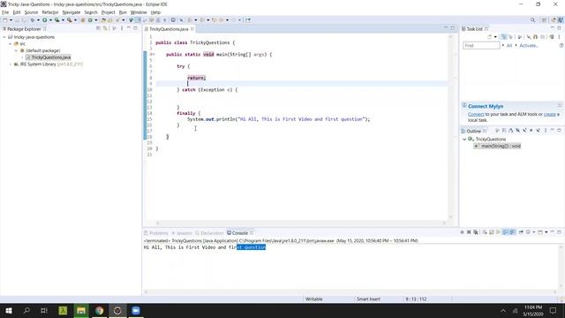
Task: Open the Task List view menu icon
Action: [559, 37]
